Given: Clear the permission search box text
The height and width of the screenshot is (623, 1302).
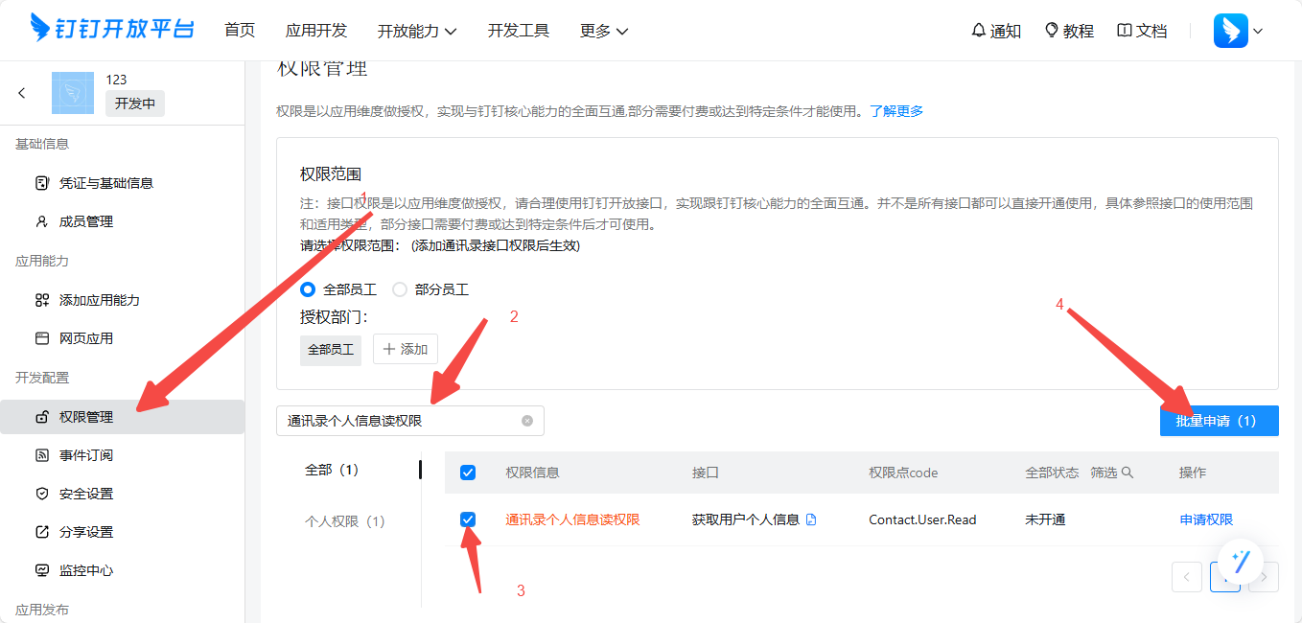Looking at the screenshot, I should [x=527, y=421].
